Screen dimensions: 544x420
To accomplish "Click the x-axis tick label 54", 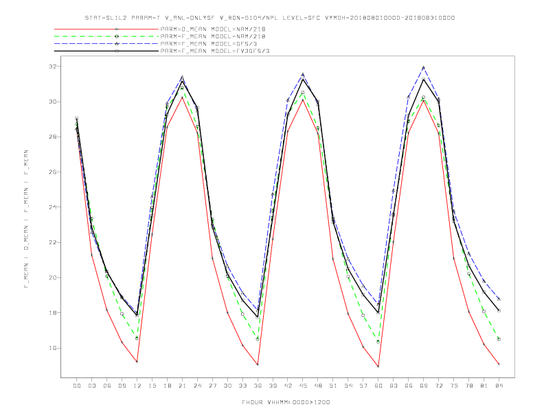I will (348, 386).
